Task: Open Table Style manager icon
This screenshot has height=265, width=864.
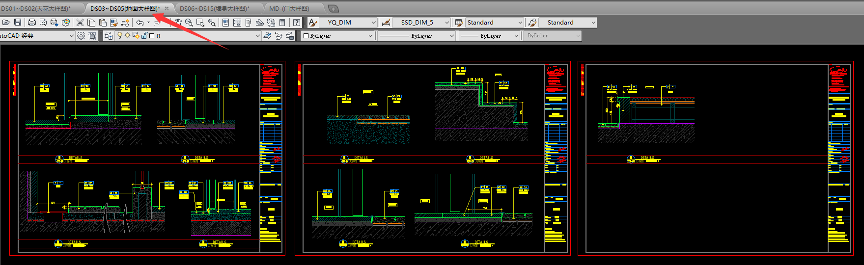Action: click(x=459, y=23)
